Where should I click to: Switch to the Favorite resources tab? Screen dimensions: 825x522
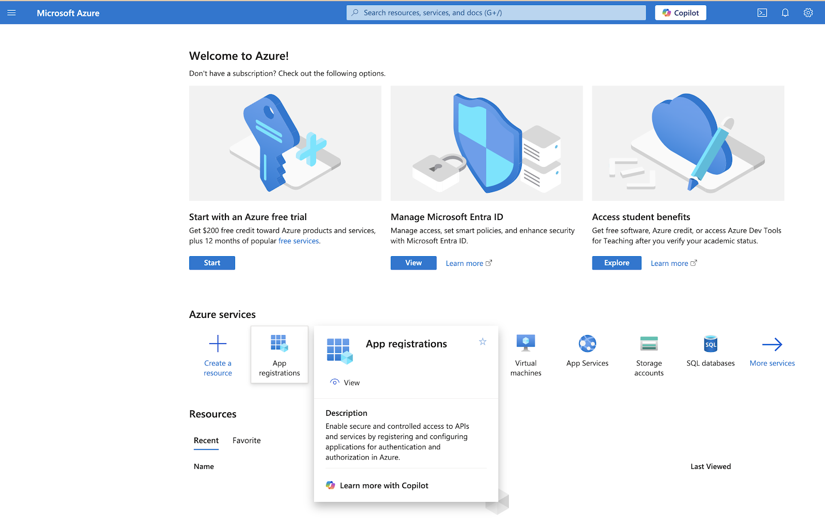(246, 441)
